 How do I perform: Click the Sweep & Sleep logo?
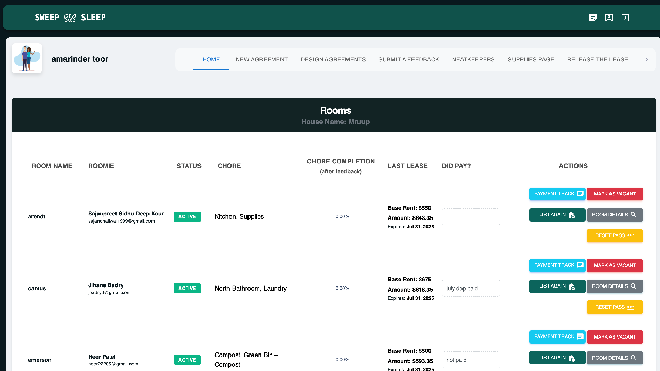click(70, 18)
